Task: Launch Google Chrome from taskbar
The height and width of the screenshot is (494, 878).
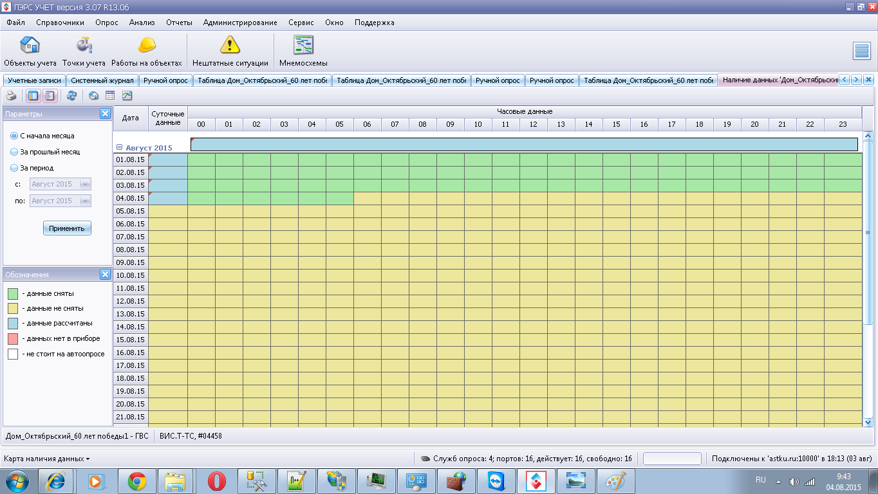Action: (136, 480)
